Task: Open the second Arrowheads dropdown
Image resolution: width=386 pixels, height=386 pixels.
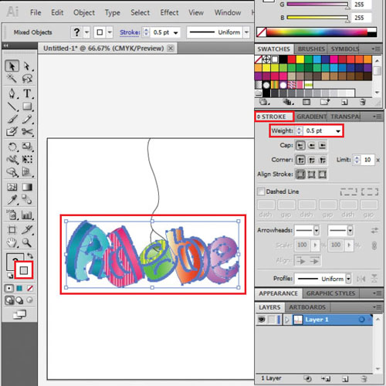Action: pos(350,230)
